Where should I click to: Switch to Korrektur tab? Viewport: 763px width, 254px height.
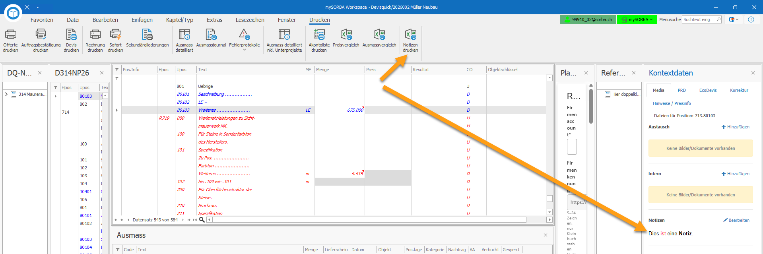[x=739, y=90]
